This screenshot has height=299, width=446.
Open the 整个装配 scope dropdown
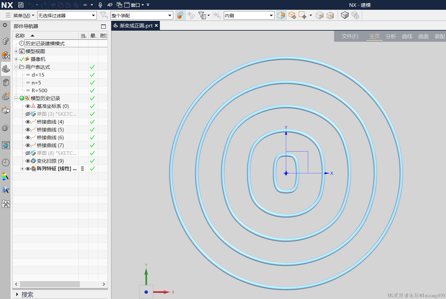pyautogui.click(x=142, y=15)
